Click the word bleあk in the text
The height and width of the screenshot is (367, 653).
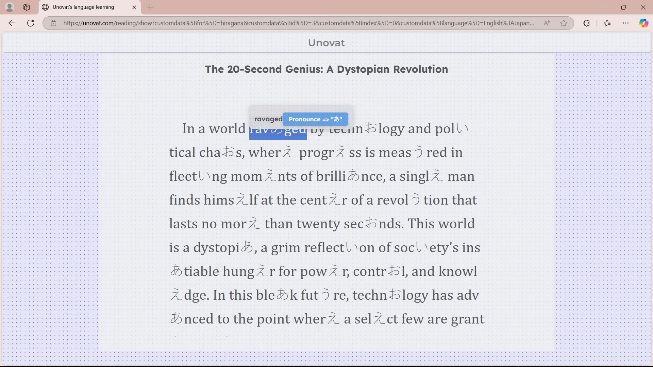(x=277, y=295)
